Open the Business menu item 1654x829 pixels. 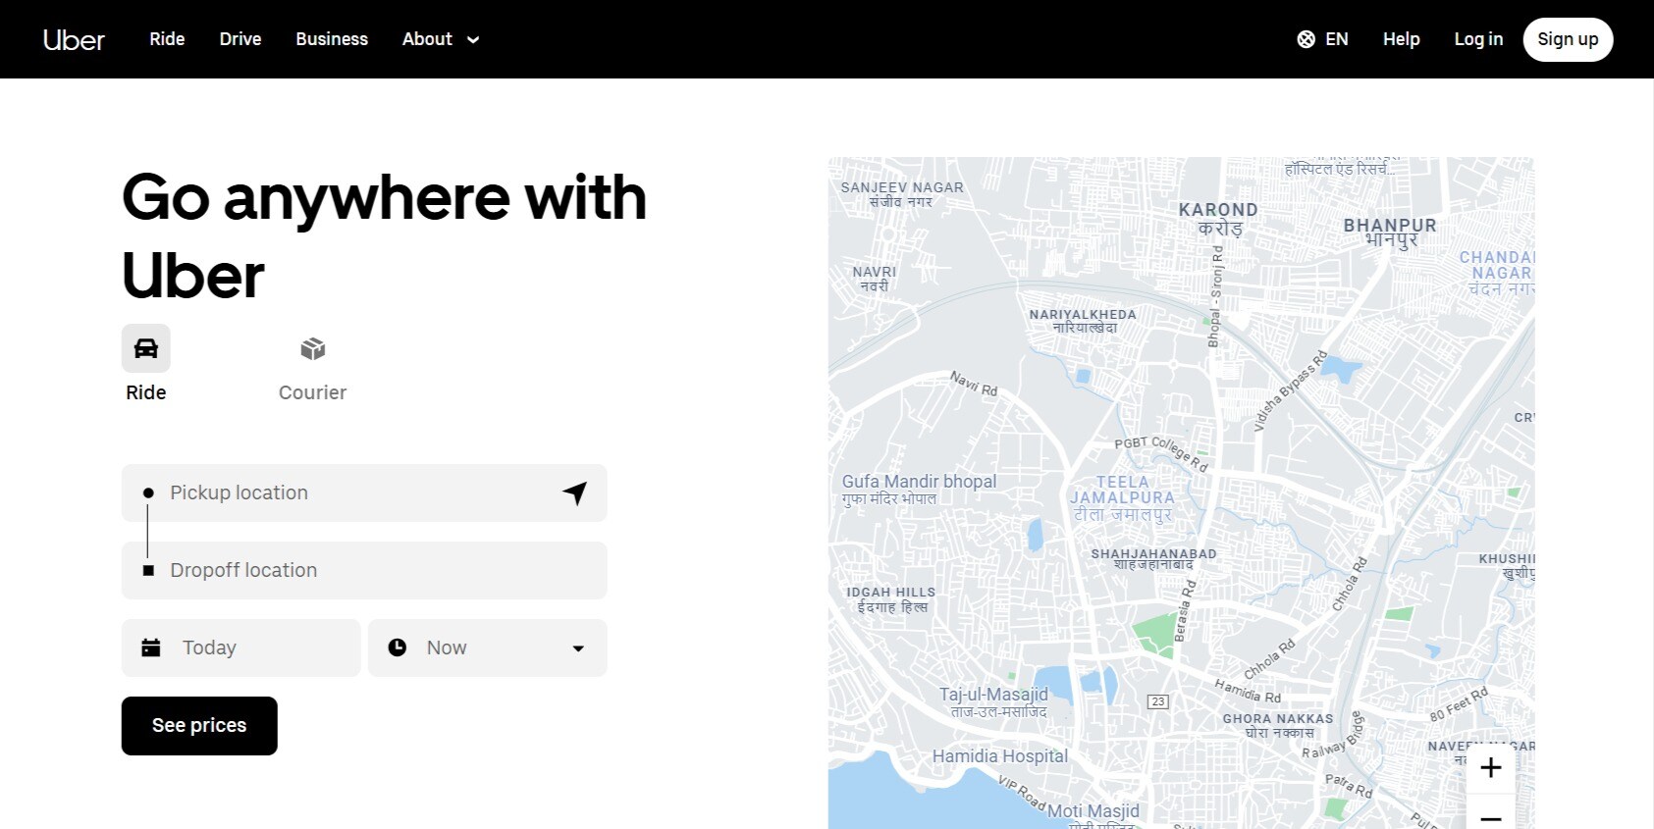point(332,39)
